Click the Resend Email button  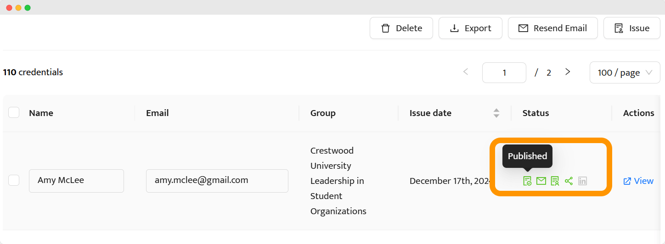pos(552,28)
